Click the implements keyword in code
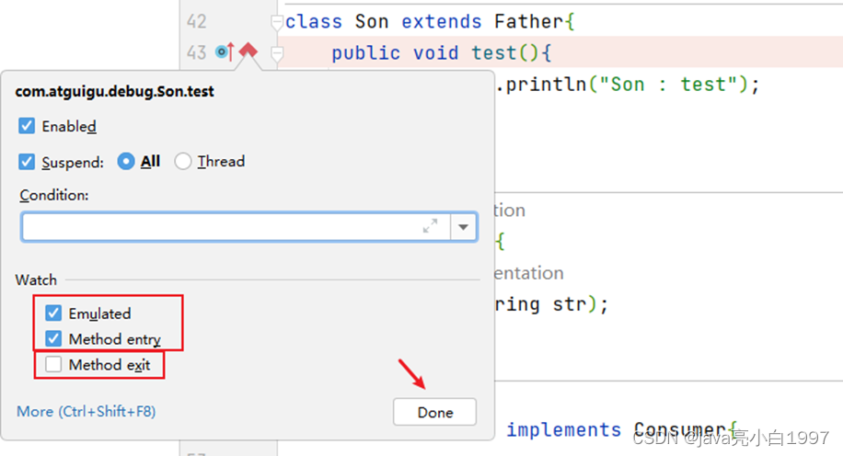Viewport: 843px width, 456px height. pos(563,429)
